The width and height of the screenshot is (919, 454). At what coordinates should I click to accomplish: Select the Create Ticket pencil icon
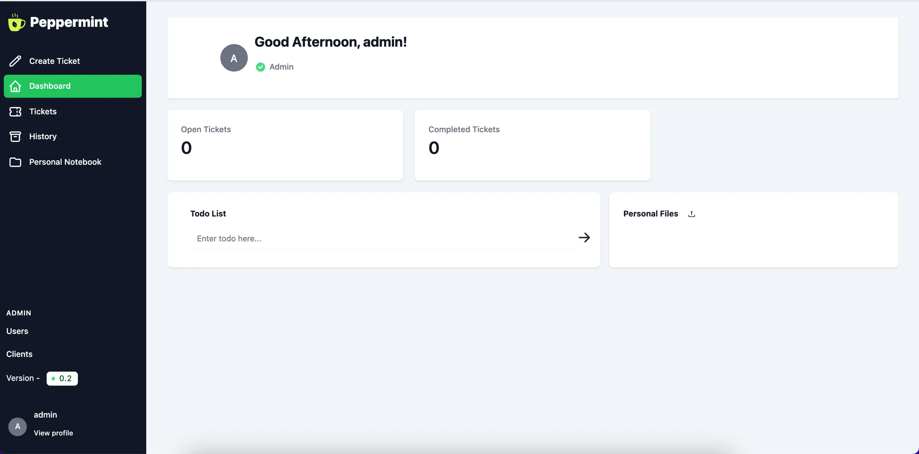[15, 61]
